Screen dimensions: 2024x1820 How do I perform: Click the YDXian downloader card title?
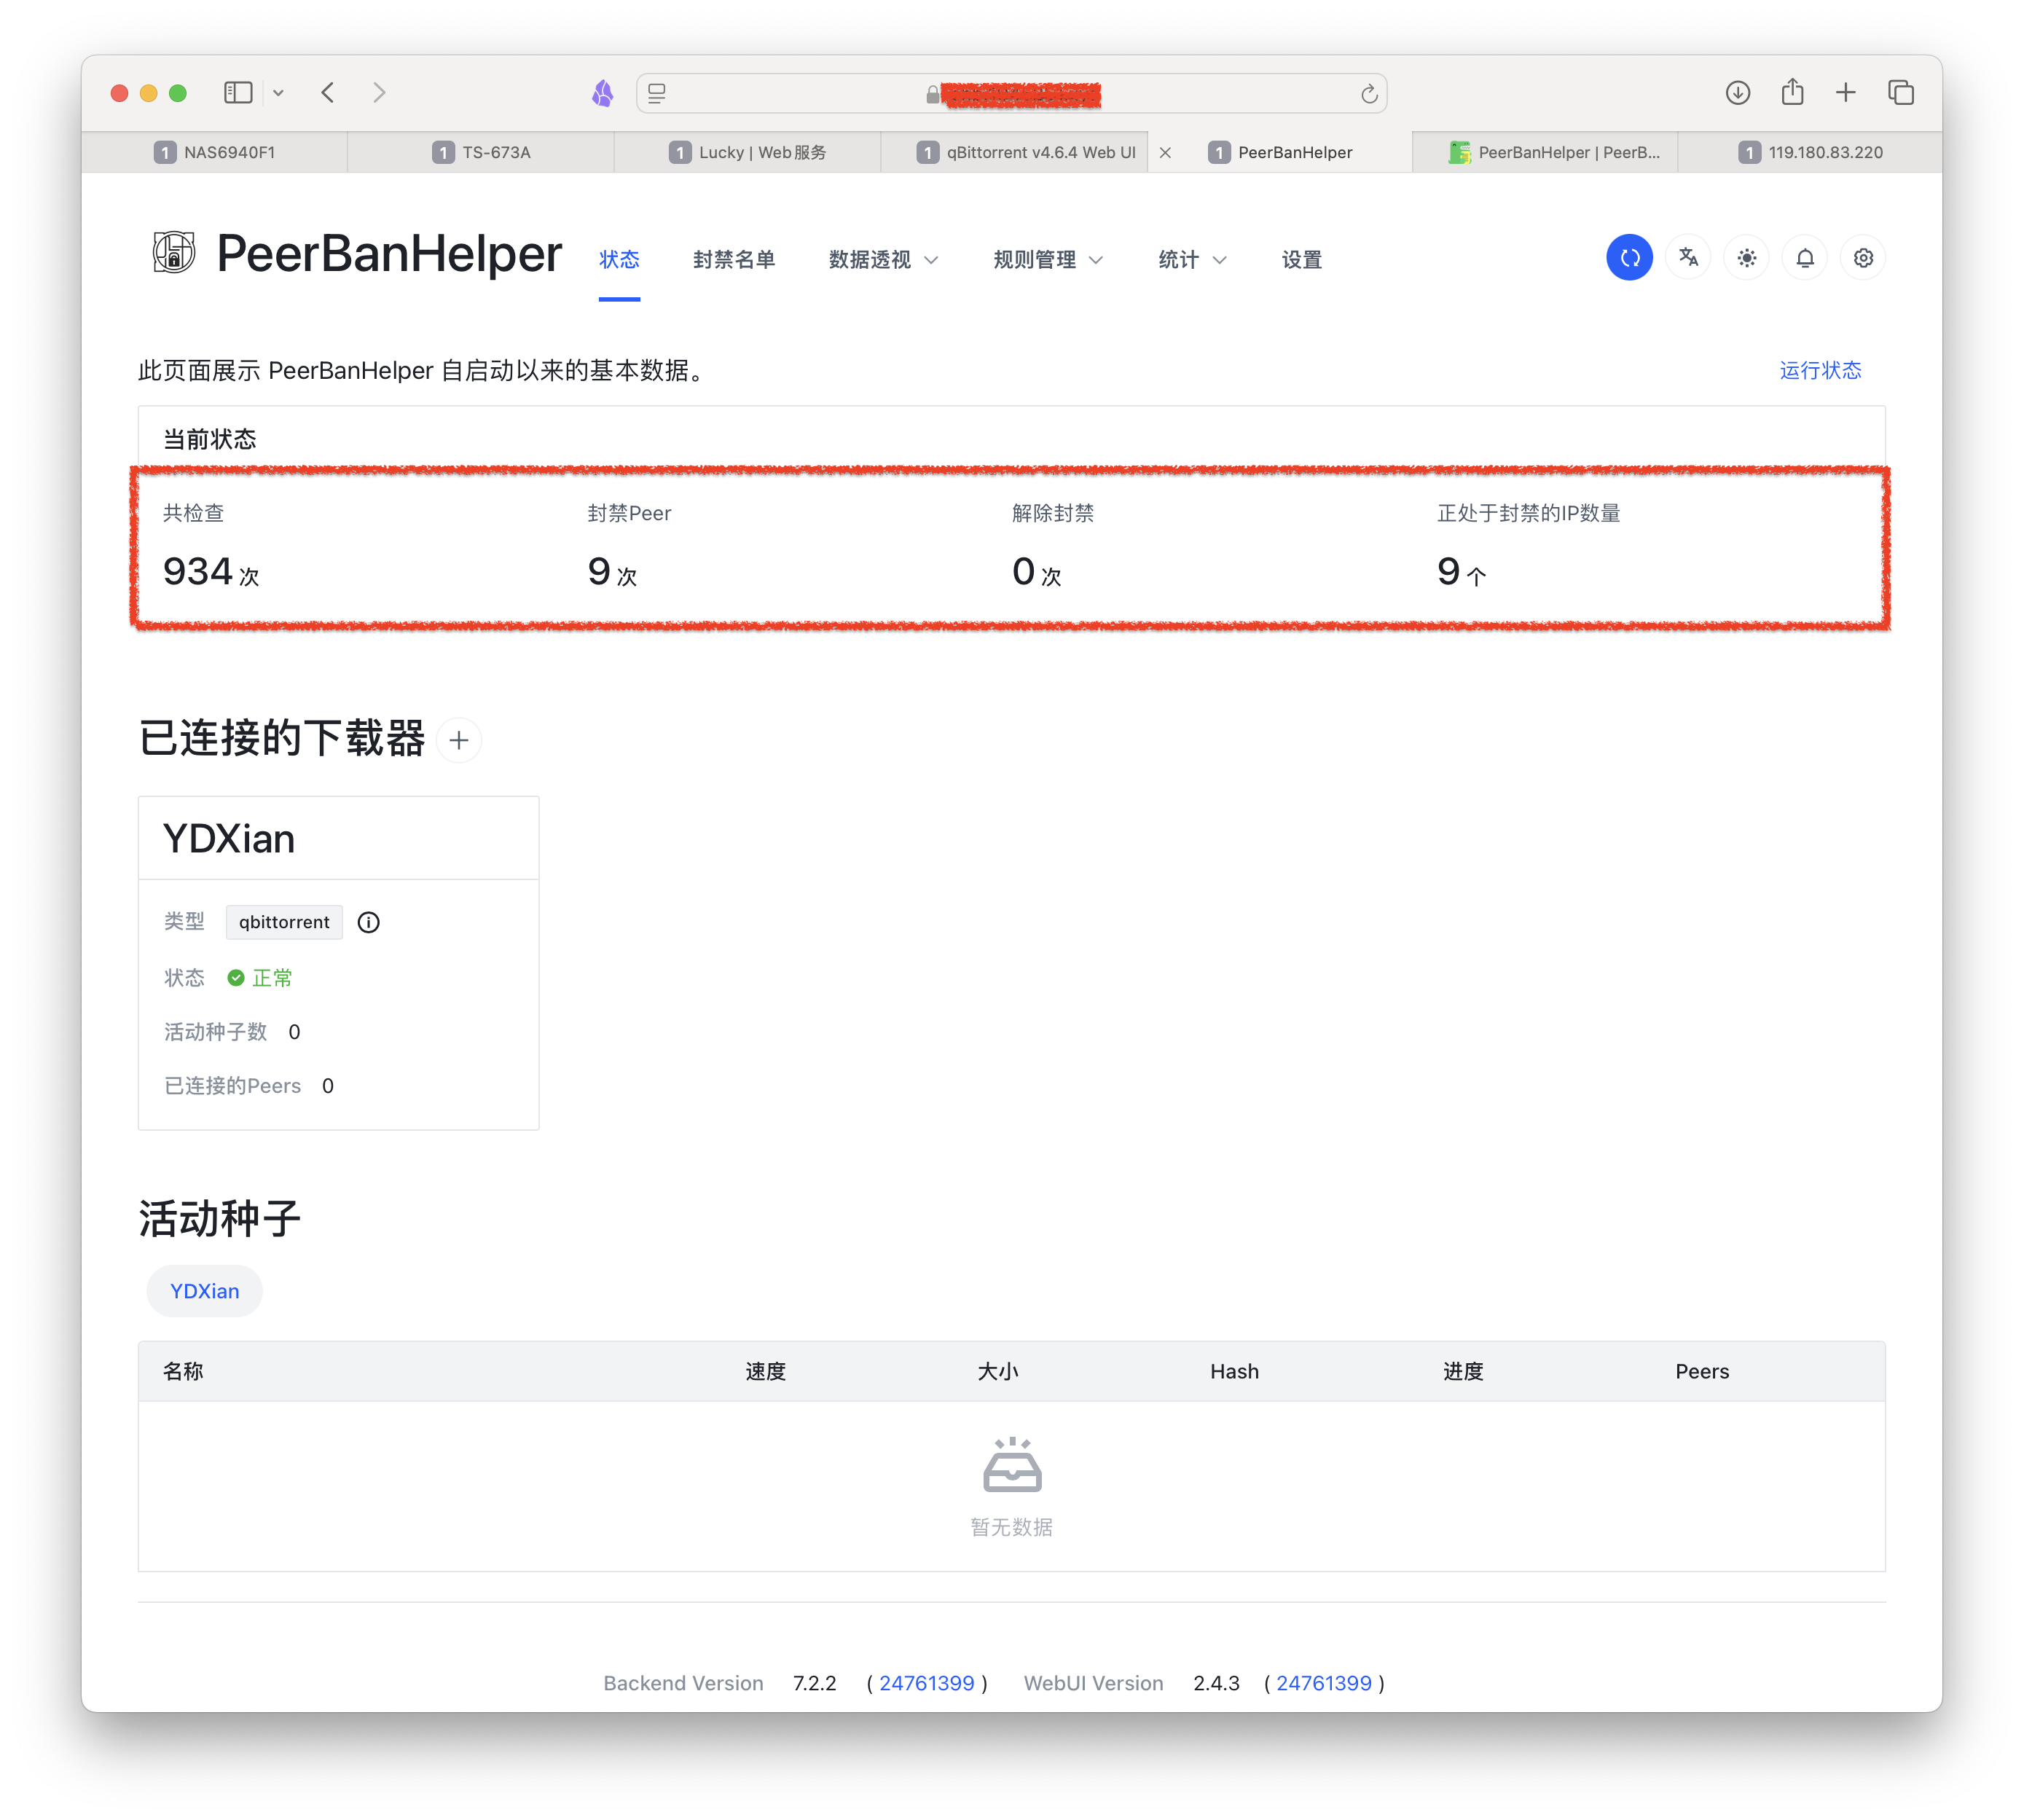click(229, 838)
